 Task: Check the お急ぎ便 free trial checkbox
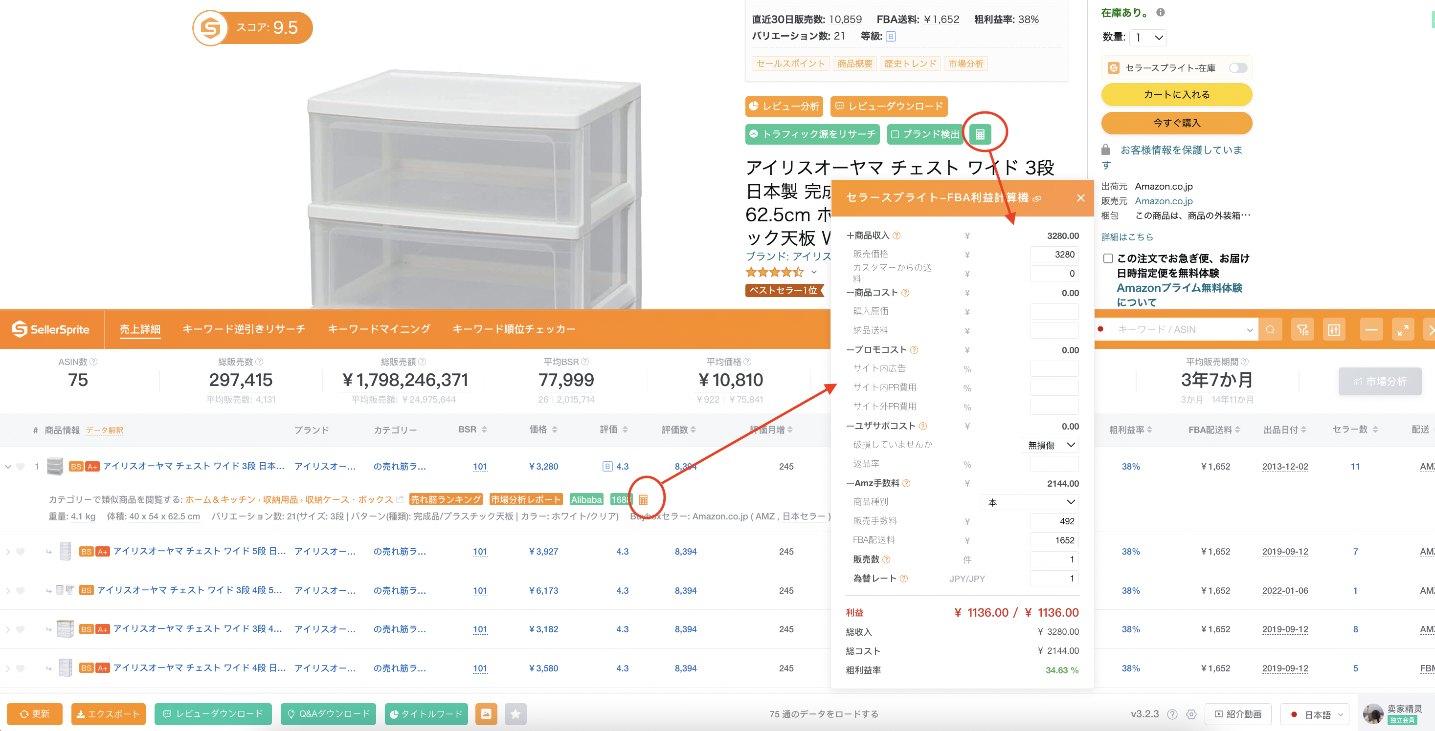coord(1108,258)
